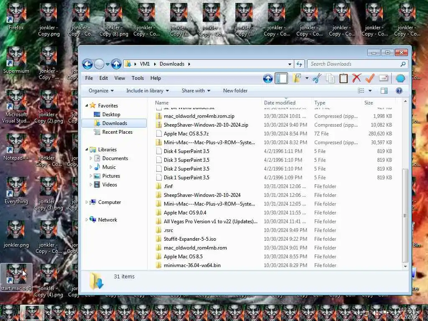The image size is (428, 321).
Task: Click the Folder Options icon with checkmark
Action: (297, 78)
